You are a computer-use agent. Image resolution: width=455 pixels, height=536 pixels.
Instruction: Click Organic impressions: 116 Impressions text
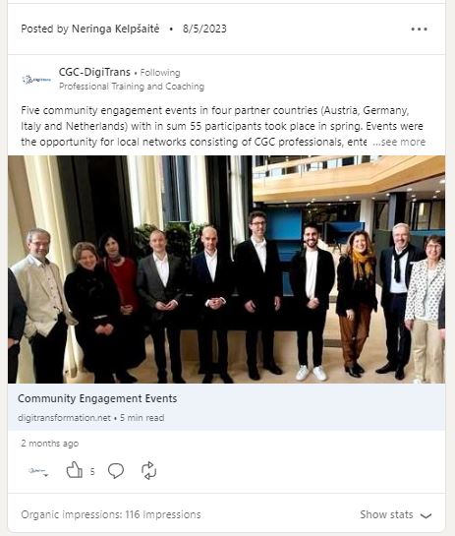[x=111, y=514]
